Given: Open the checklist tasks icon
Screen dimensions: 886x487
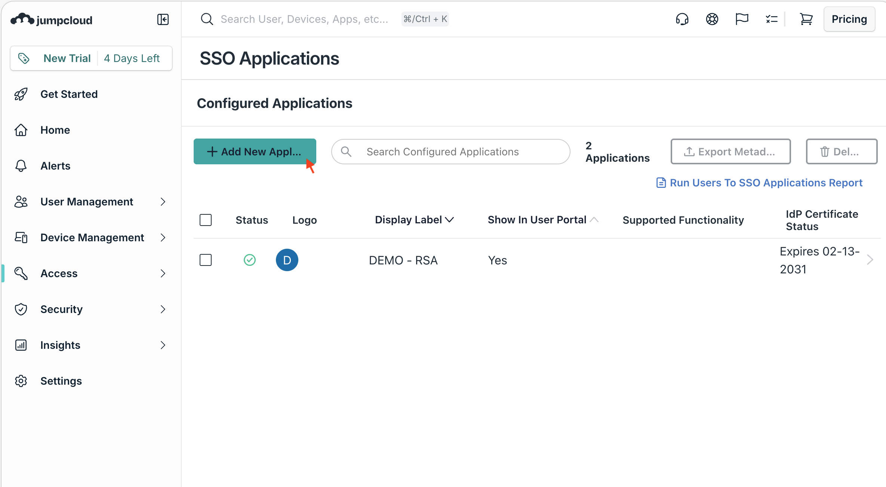Looking at the screenshot, I should point(771,19).
